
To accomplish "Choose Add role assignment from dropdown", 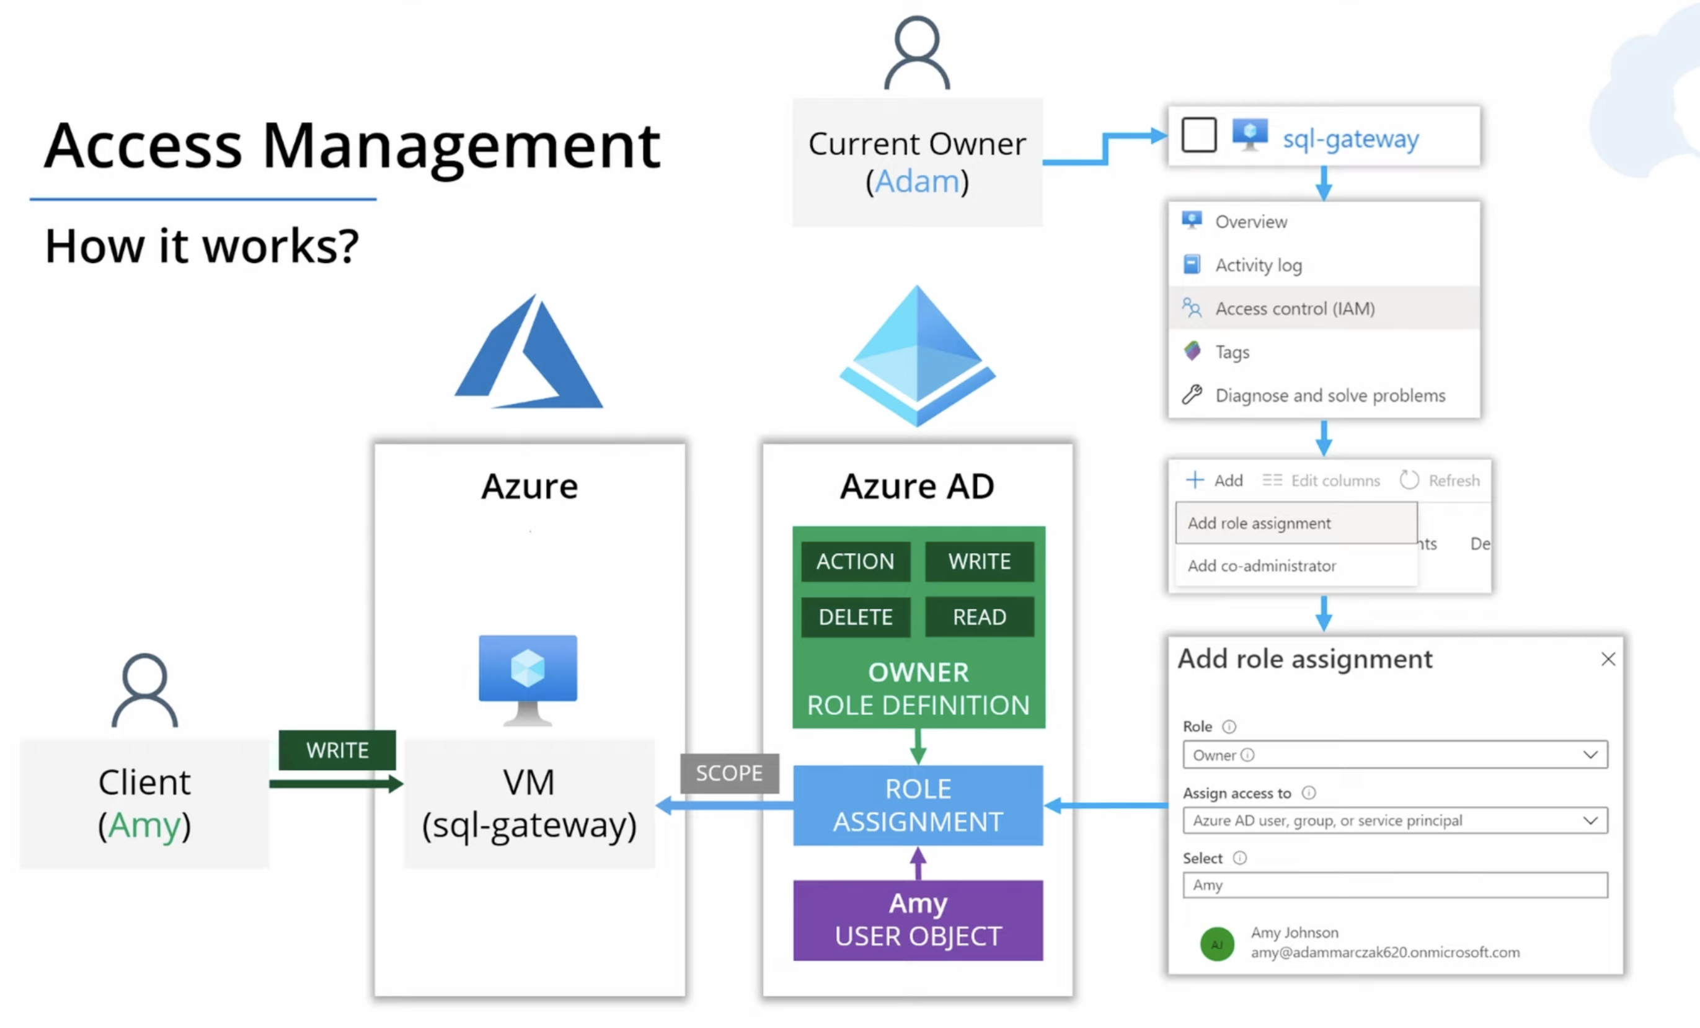I will click(1296, 523).
